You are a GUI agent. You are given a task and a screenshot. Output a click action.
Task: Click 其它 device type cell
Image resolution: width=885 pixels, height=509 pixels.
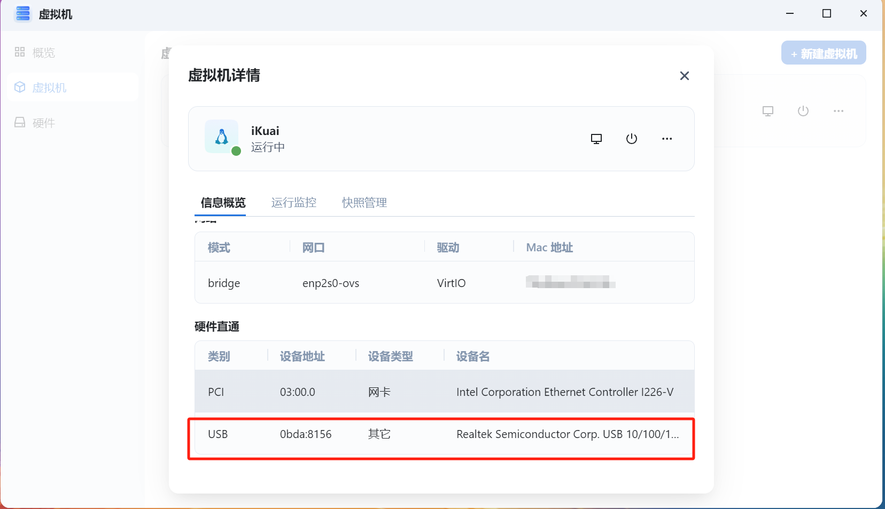[379, 434]
